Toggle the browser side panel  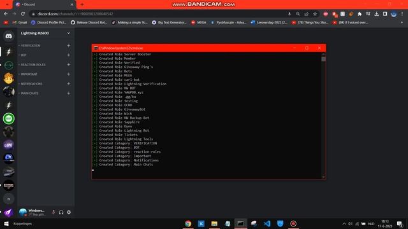tap(385, 14)
